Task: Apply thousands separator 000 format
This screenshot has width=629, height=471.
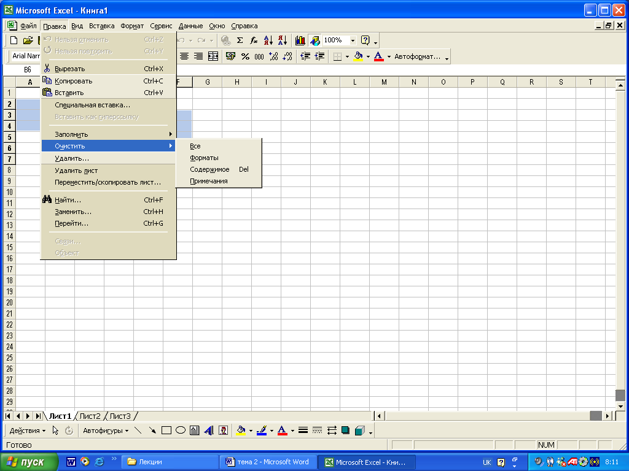Action: (259, 56)
